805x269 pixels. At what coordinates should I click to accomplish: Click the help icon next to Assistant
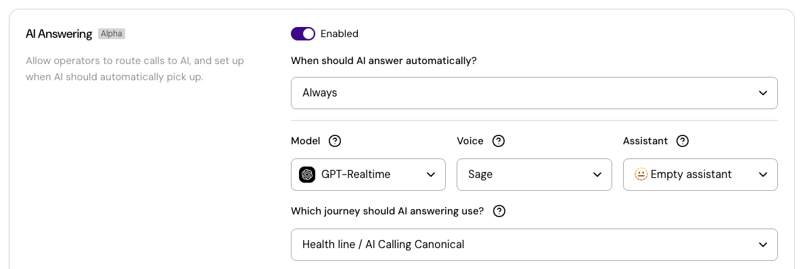click(x=683, y=141)
